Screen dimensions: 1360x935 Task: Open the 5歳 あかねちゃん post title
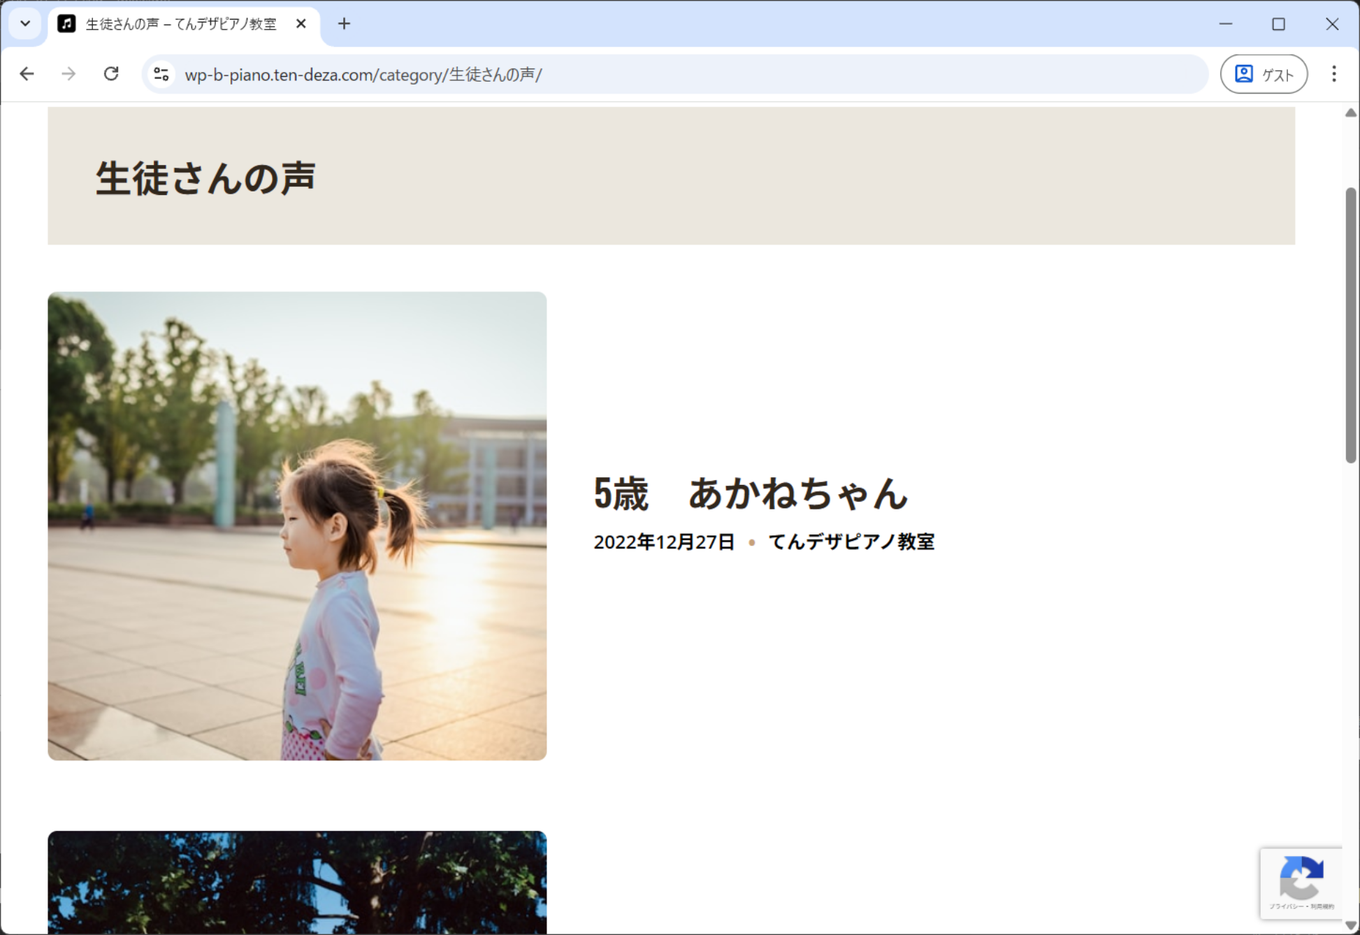(750, 493)
